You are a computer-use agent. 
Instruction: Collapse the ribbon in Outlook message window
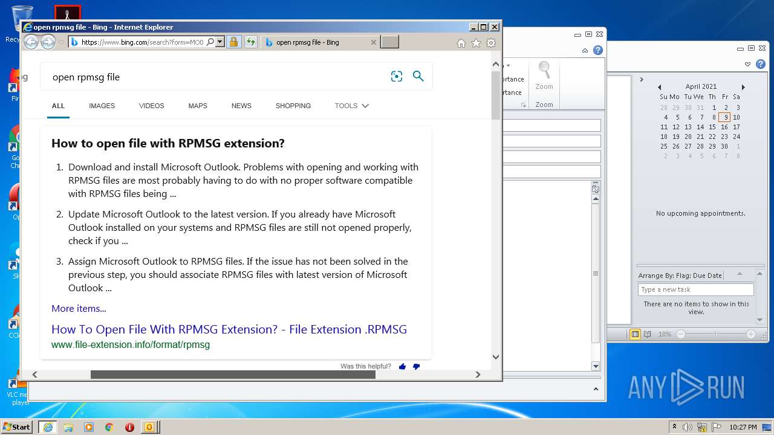(x=585, y=50)
